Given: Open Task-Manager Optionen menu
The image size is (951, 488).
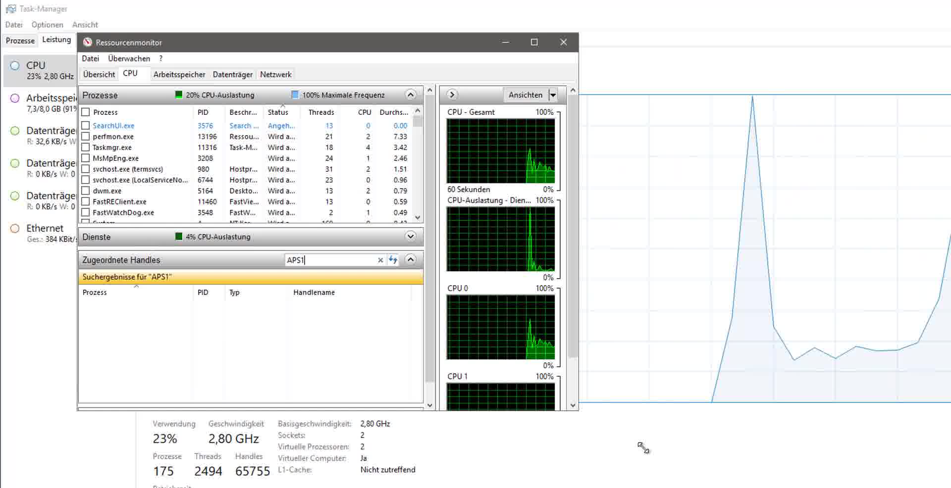Looking at the screenshot, I should tap(47, 25).
